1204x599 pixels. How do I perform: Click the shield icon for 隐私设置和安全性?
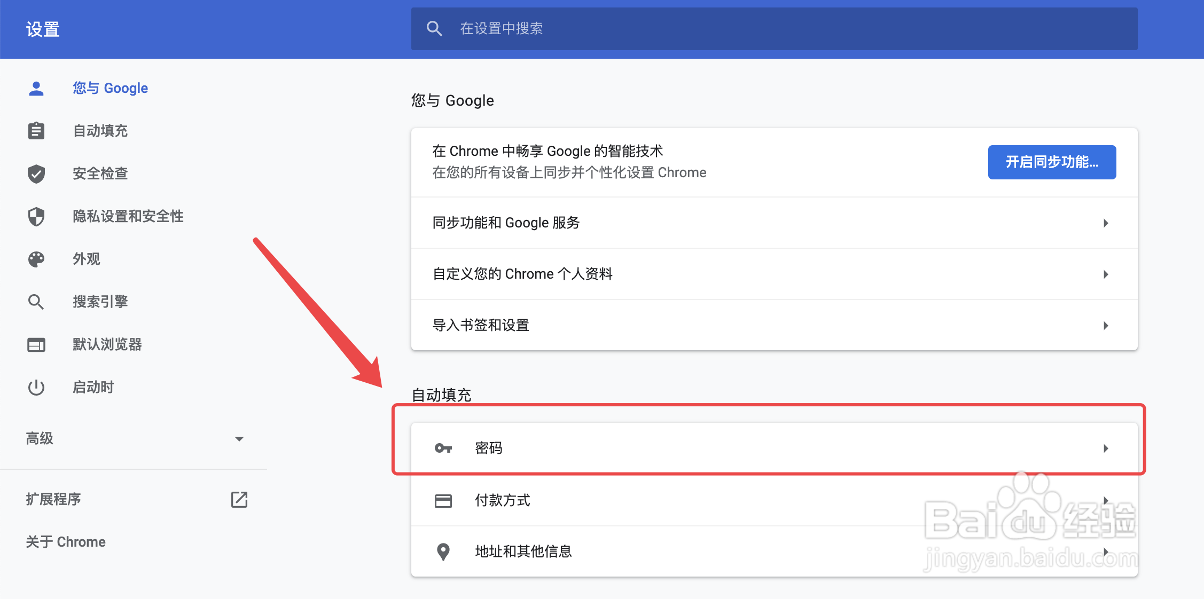(x=36, y=216)
